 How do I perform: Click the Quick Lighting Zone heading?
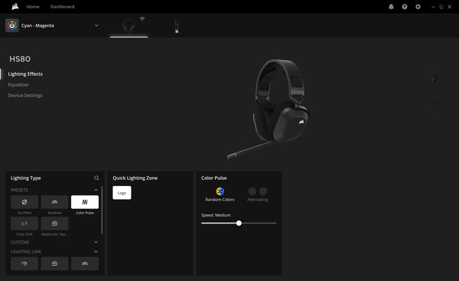tap(135, 178)
